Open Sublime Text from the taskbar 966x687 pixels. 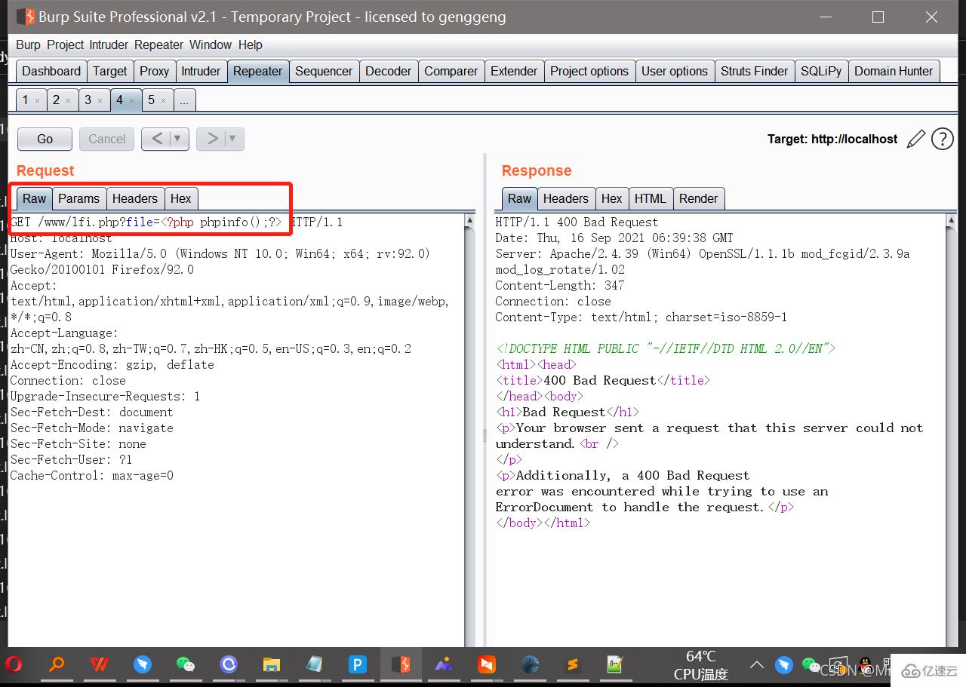point(572,664)
